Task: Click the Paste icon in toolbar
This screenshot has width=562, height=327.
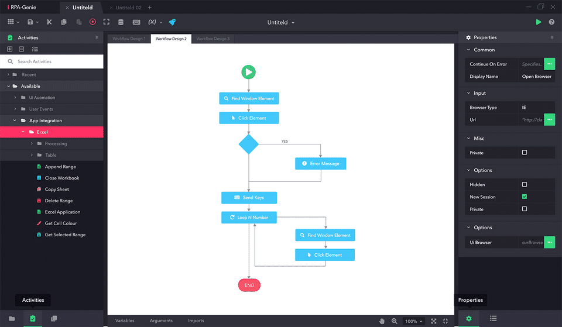Action: 79,22
